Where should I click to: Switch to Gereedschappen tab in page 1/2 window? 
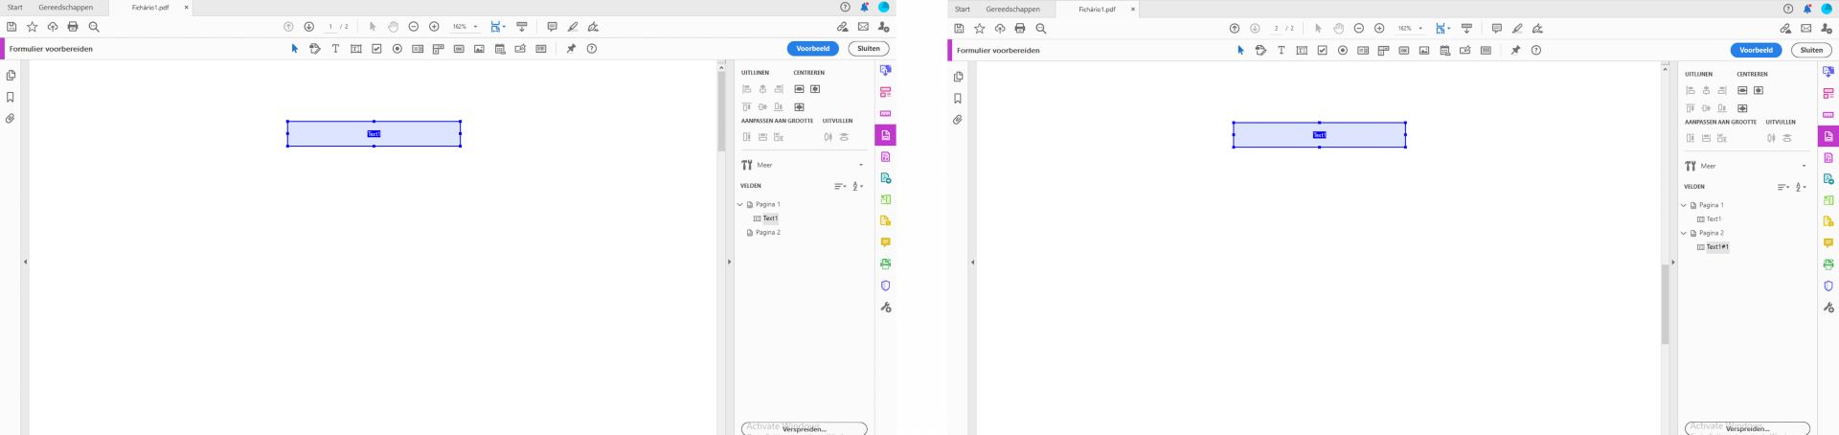tap(66, 8)
